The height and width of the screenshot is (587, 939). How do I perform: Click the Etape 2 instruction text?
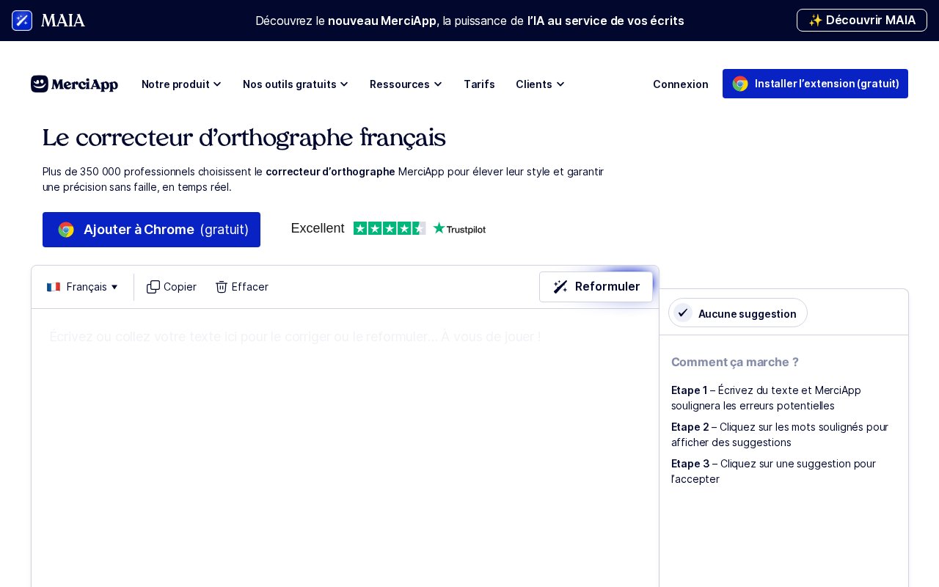click(x=780, y=434)
